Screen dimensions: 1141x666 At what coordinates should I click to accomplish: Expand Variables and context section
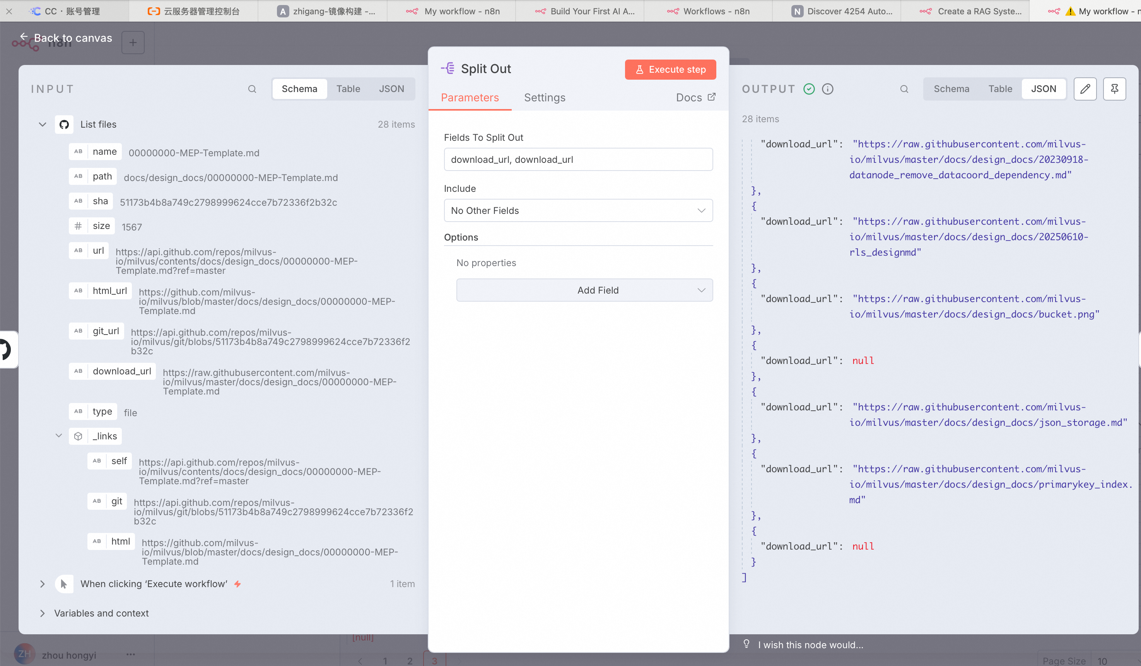coord(43,613)
